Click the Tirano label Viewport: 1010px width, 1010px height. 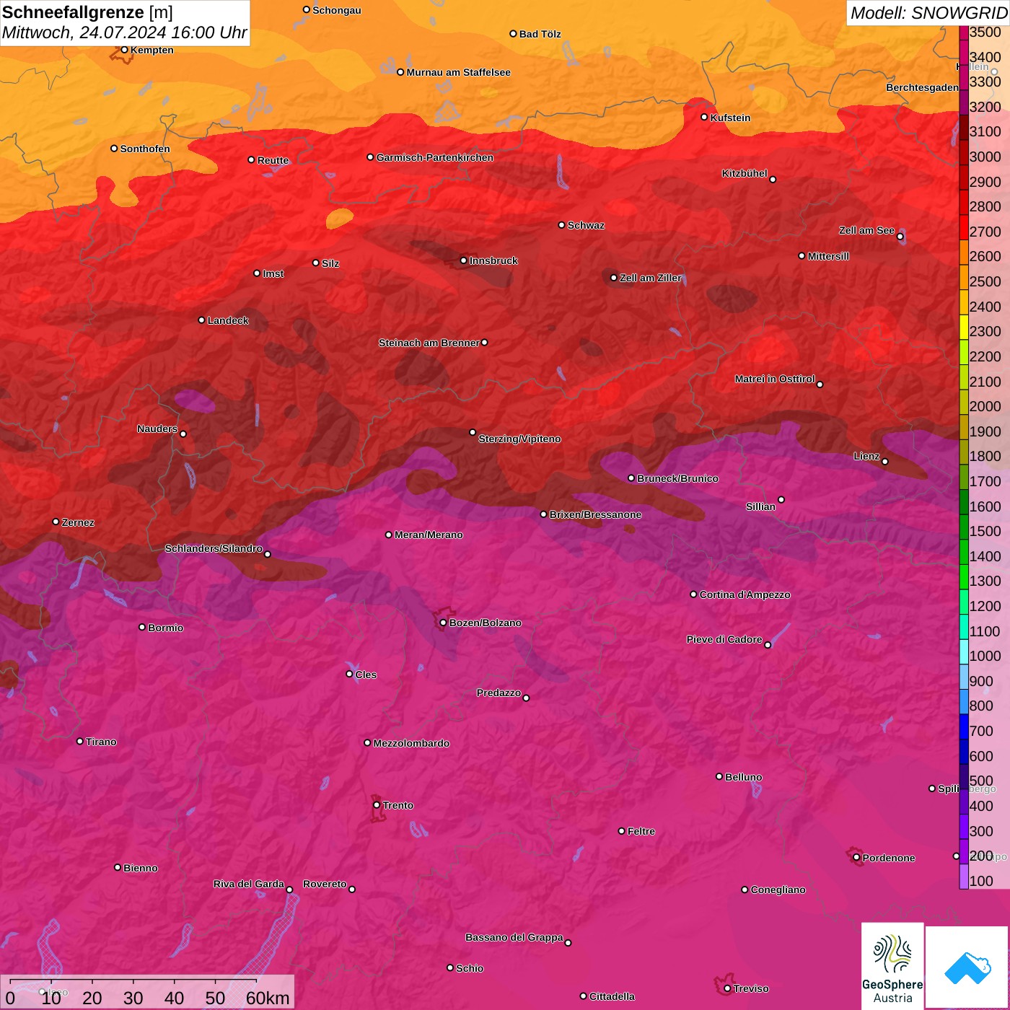tap(101, 742)
